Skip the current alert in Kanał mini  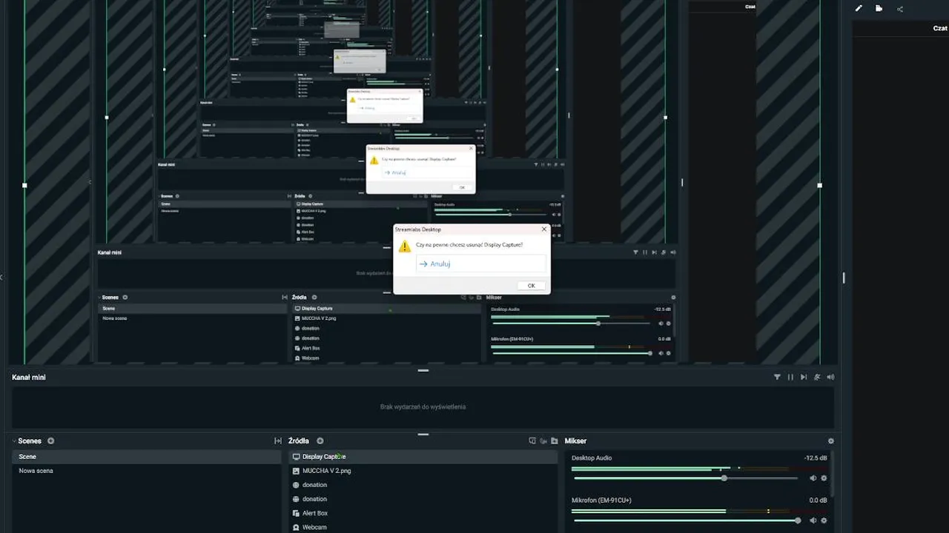tap(804, 377)
